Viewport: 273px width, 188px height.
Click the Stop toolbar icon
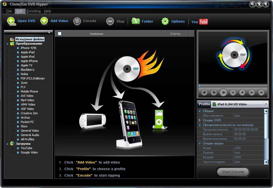[110, 21]
